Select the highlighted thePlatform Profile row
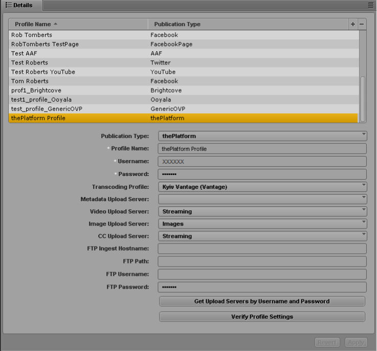 click(184, 118)
